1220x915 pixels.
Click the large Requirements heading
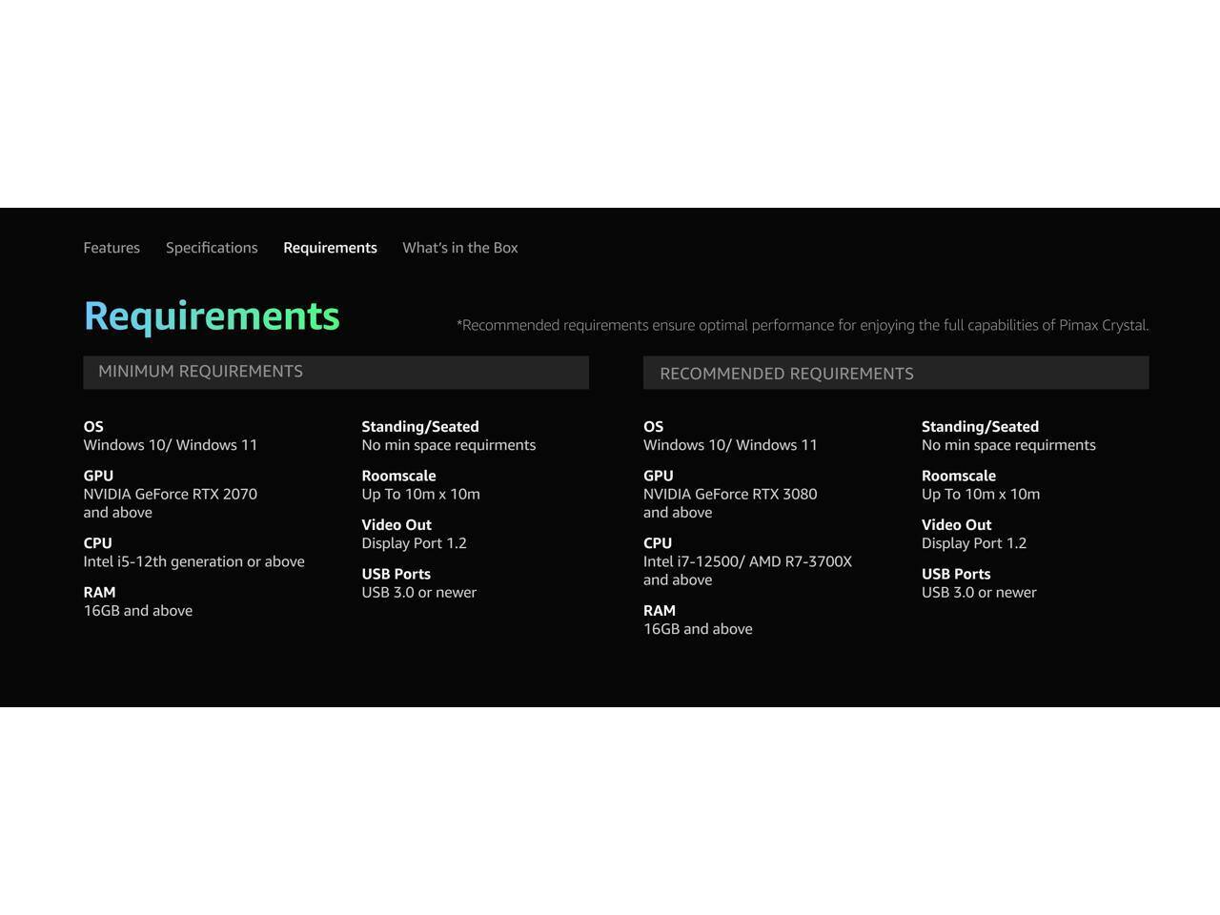pos(212,316)
